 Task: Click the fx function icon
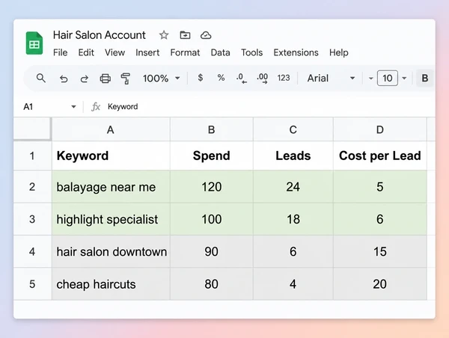click(x=96, y=107)
